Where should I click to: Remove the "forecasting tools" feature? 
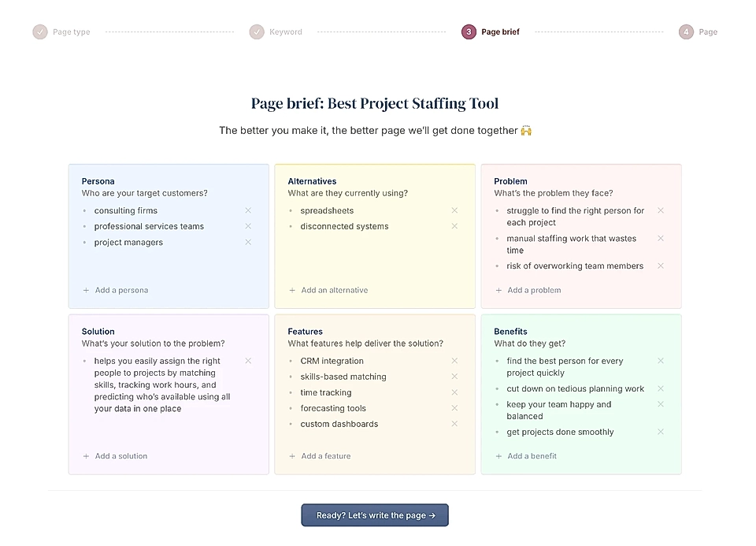coord(454,408)
